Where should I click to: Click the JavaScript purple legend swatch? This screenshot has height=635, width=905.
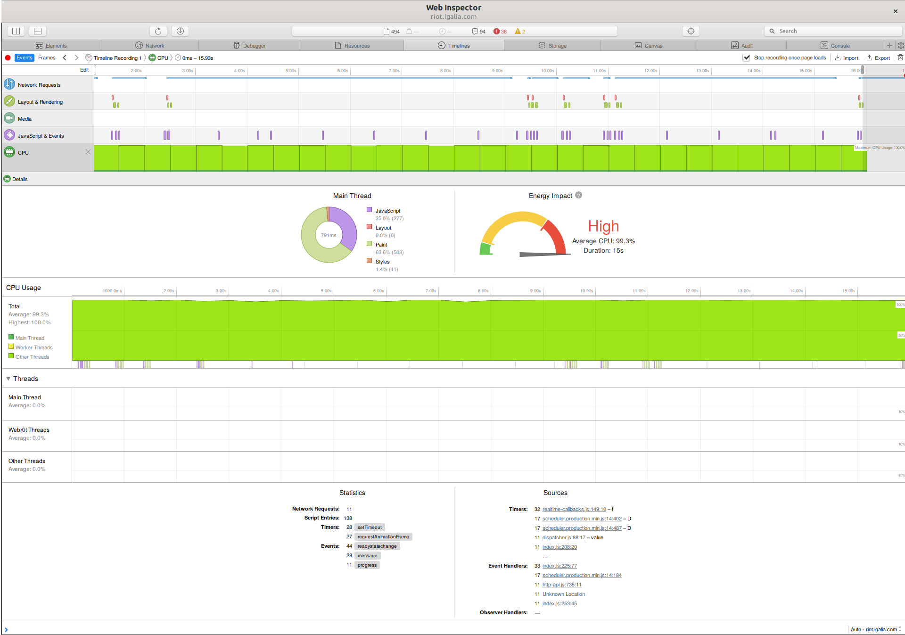(370, 210)
